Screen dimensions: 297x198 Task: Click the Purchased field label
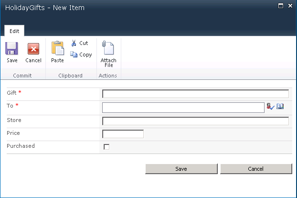[21, 146]
